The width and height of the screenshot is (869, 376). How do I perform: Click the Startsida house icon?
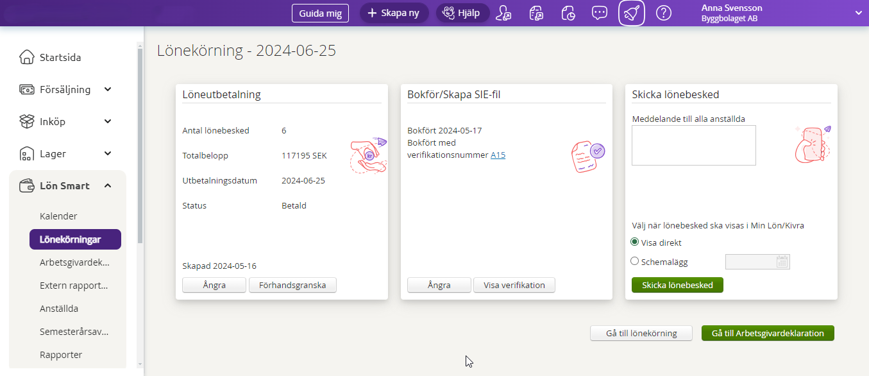(26, 57)
